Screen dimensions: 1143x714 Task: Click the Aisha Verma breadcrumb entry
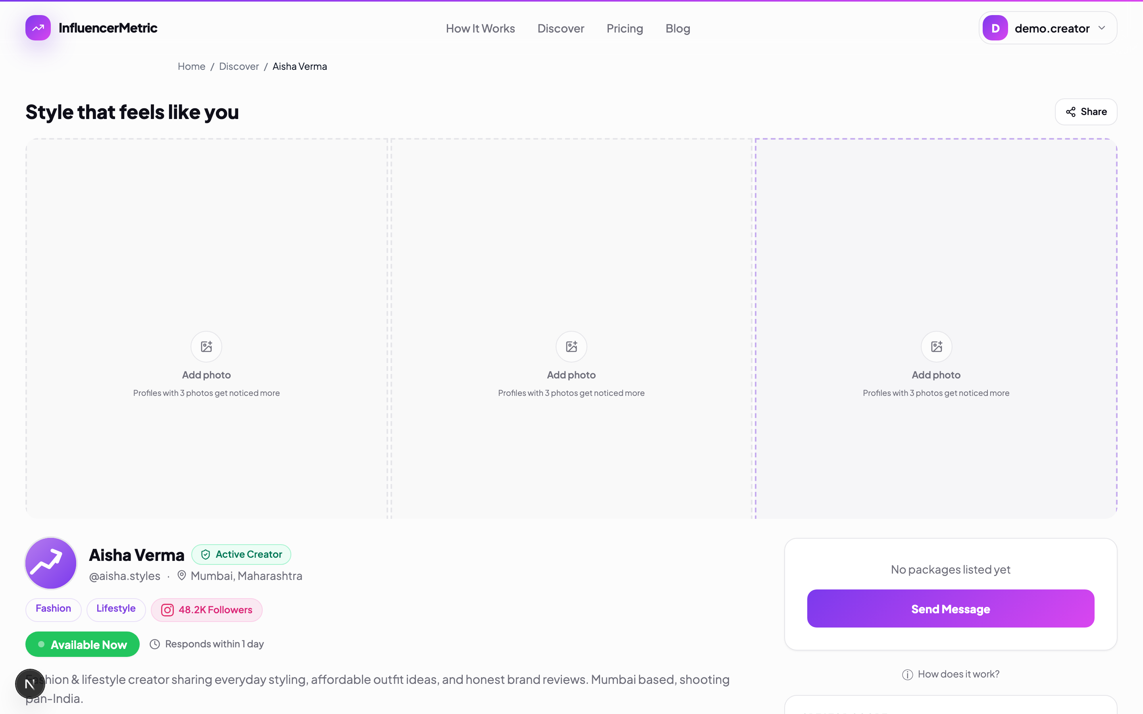300,66
